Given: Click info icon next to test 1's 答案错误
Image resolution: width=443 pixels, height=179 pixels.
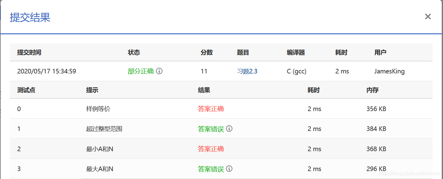Looking at the screenshot, I should (x=229, y=129).
